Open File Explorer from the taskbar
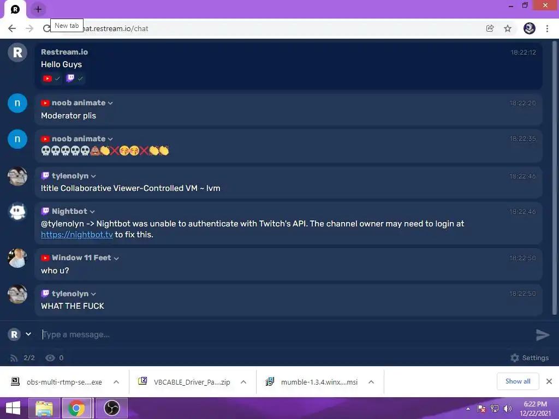The image size is (559, 419). pyautogui.click(x=44, y=408)
